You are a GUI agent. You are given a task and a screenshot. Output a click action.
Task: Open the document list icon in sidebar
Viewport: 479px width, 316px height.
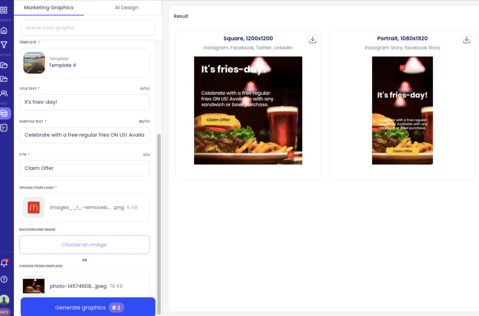[4, 128]
